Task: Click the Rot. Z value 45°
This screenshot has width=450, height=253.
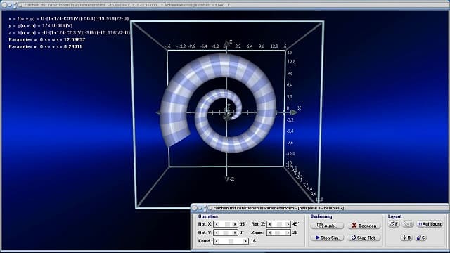Action: [x=295, y=224]
